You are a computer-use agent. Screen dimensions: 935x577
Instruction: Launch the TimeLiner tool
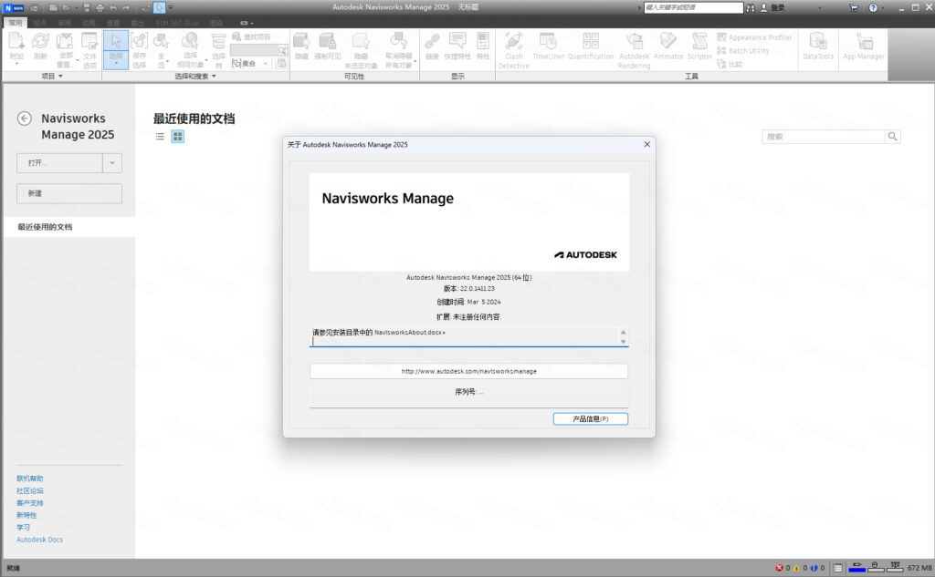coord(549,44)
